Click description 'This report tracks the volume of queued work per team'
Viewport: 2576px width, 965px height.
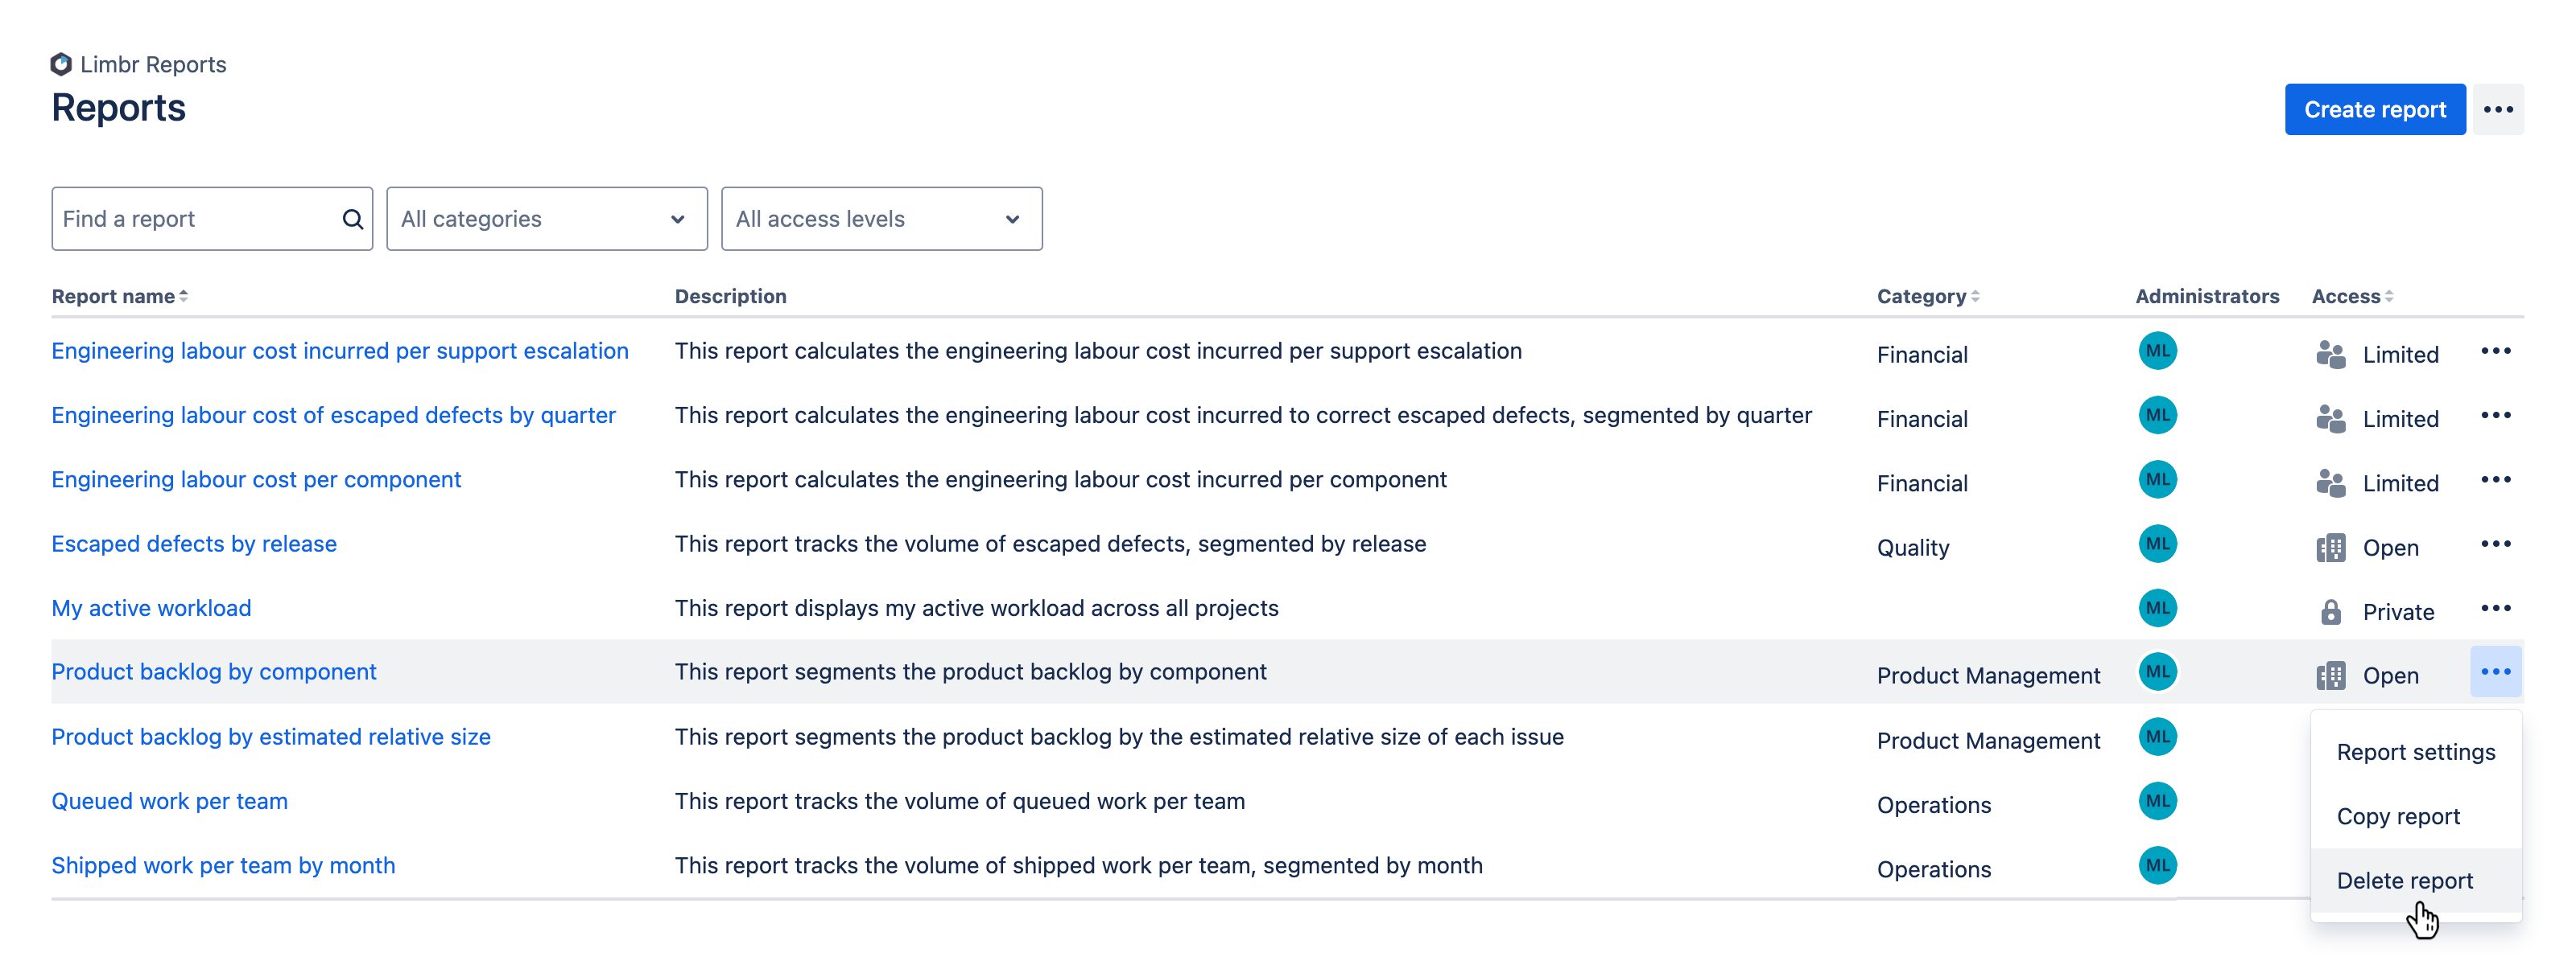point(959,801)
